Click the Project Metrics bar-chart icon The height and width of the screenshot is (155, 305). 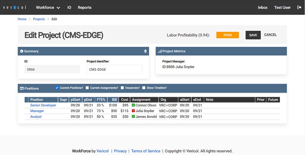click(160, 51)
